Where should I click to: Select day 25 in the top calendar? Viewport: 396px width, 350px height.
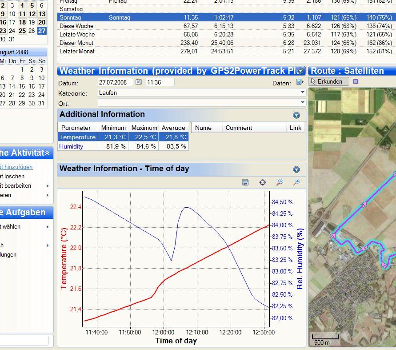point(22,31)
